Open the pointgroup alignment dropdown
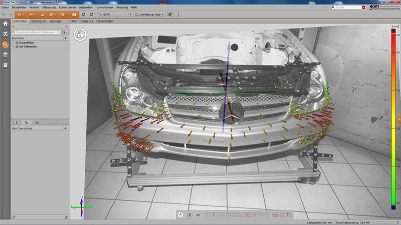 tap(149, 14)
